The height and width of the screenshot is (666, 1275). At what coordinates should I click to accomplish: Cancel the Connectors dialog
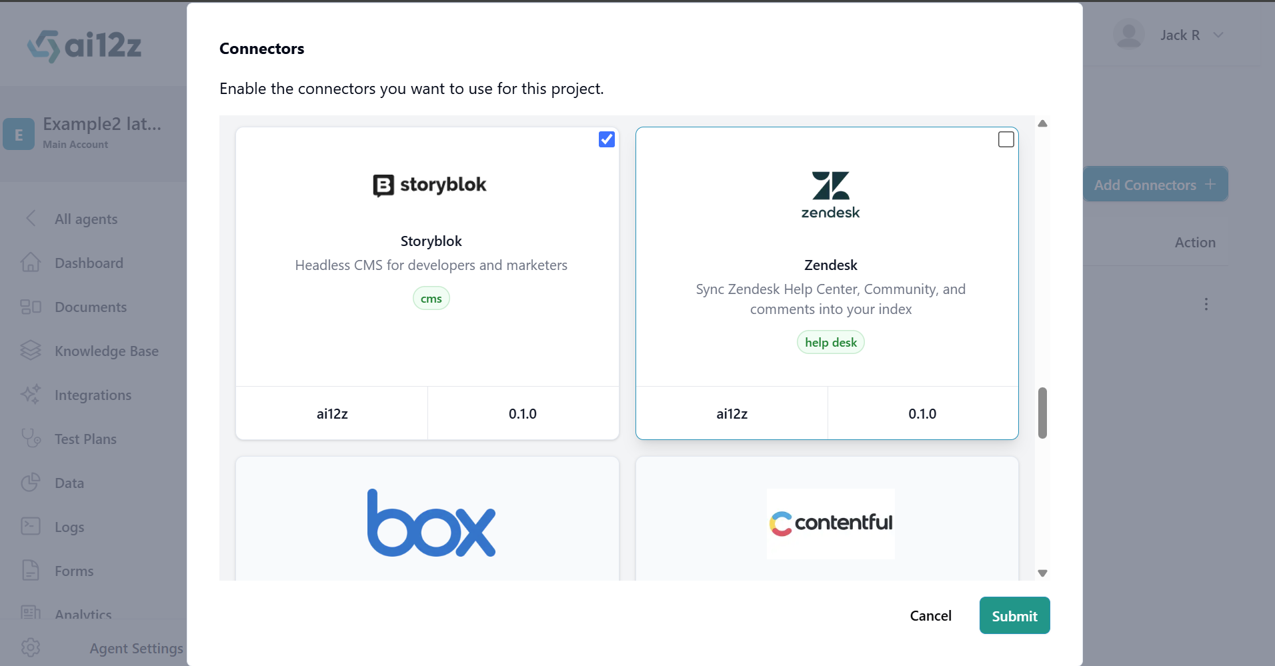click(x=930, y=615)
